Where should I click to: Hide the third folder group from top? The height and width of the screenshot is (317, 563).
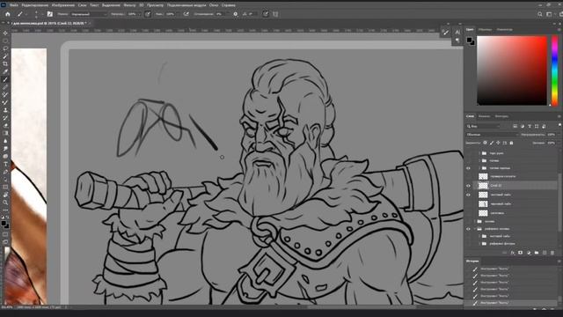(x=468, y=168)
